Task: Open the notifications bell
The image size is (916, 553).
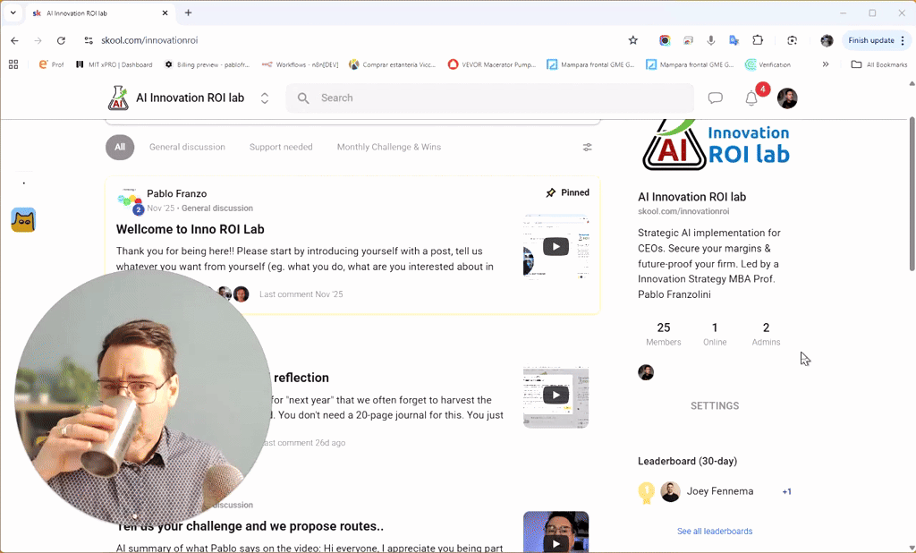Action: click(x=751, y=98)
